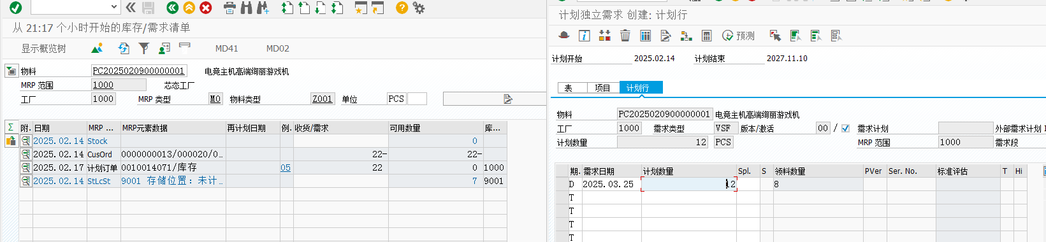Viewport: 1046px width, 242px height.
Task: Click the first green list selection icon
Action: [795, 36]
